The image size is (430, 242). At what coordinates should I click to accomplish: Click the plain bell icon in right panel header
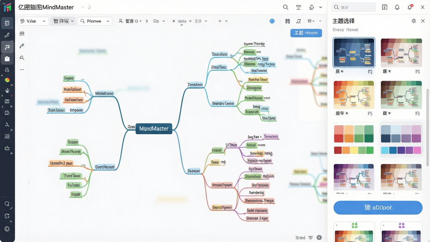397,8
